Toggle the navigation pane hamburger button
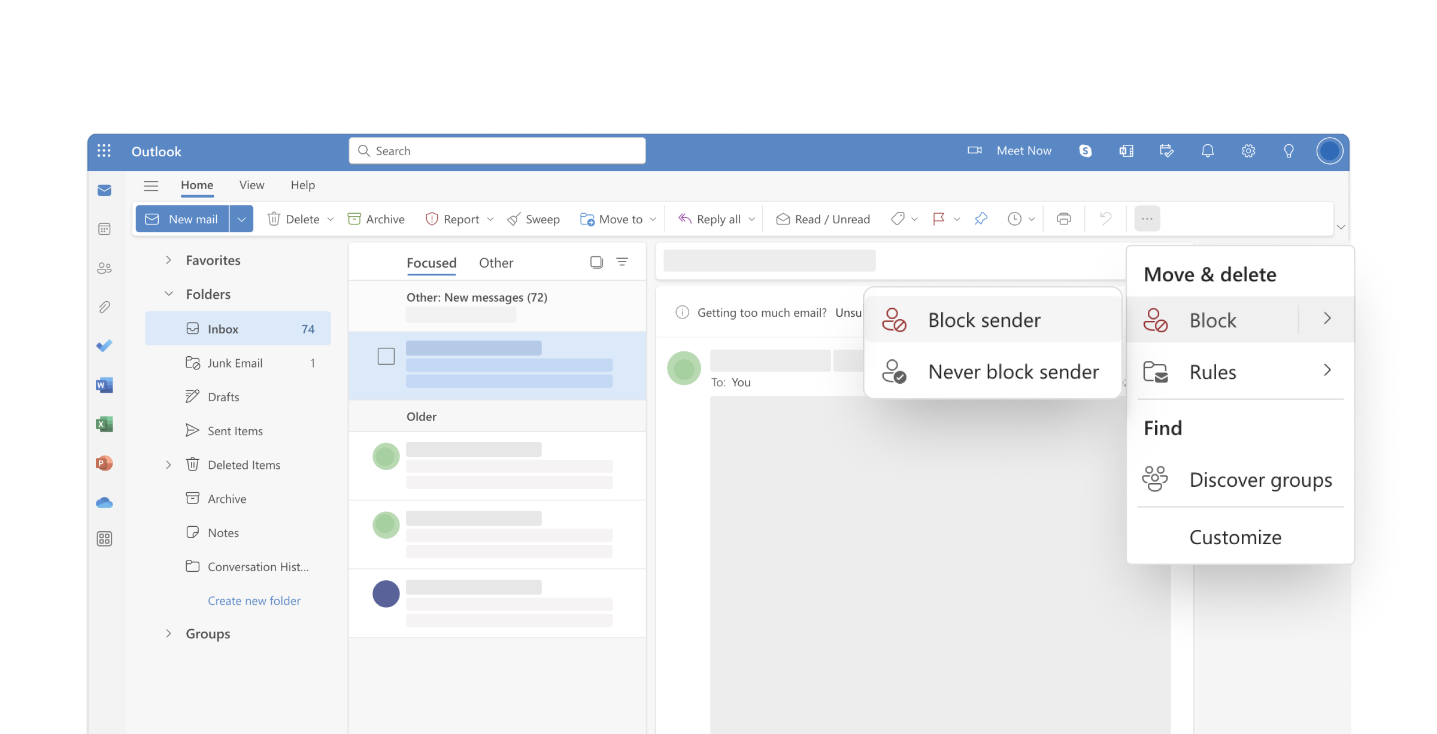Viewport: 1437px width, 734px height. (151, 186)
